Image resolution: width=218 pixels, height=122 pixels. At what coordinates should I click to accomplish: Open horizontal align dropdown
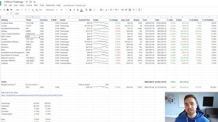[x=102, y=10]
